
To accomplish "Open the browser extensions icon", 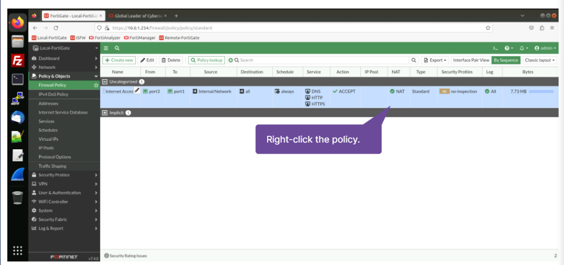I will click(x=541, y=28).
